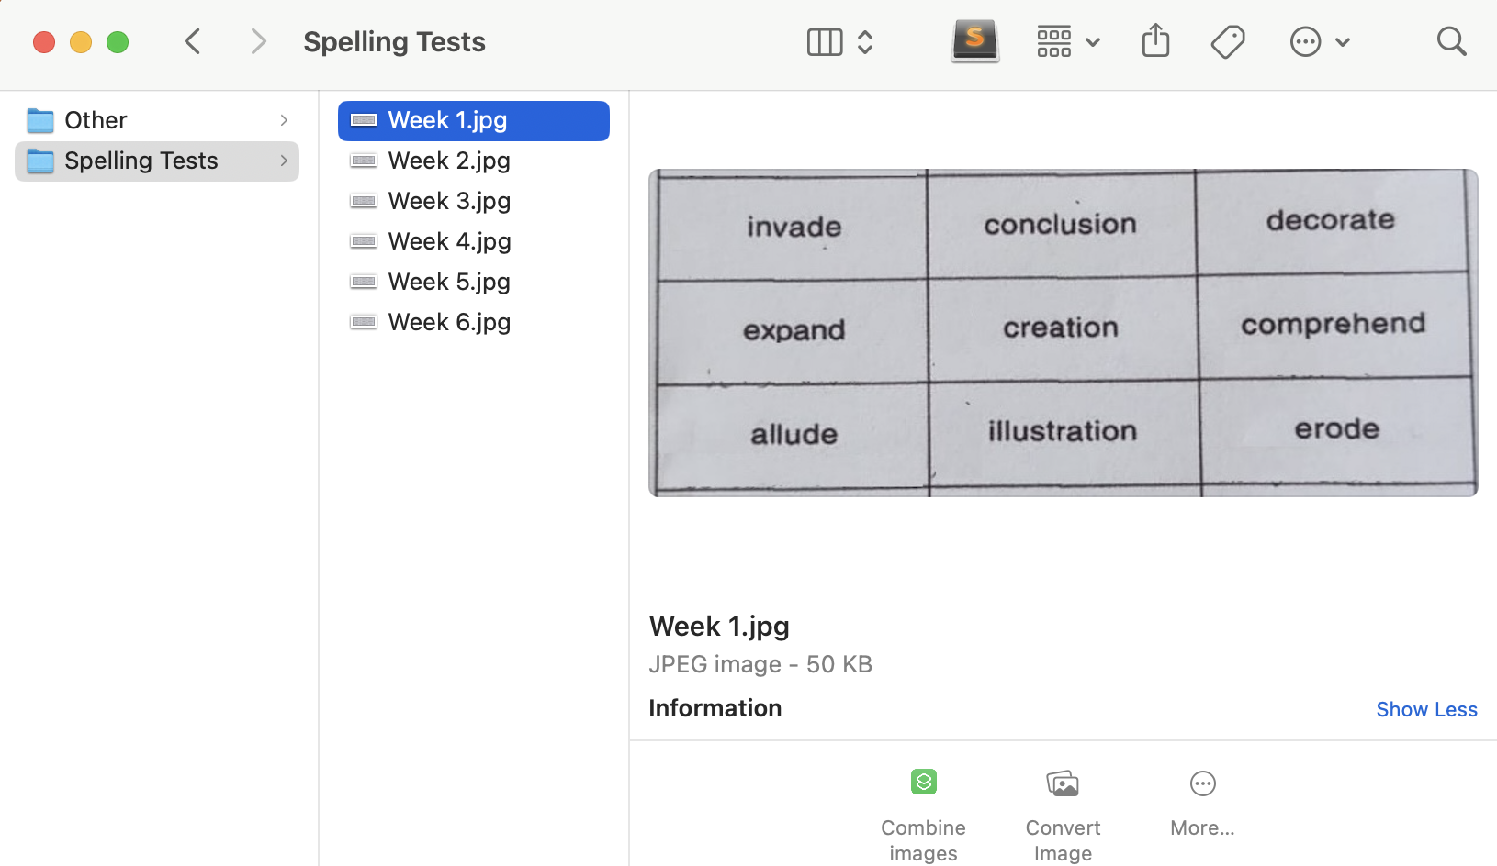This screenshot has height=866, width=1497.
Task: Select the Week 2.jpg file
Action: (449, 161)
